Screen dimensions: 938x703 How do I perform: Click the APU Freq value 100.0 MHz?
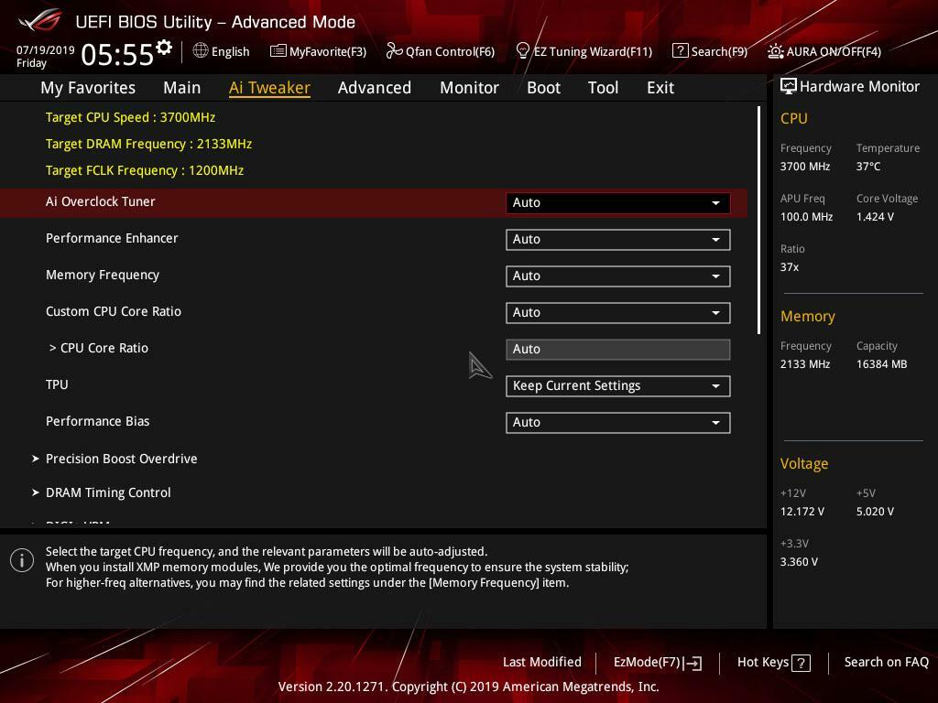click(x=806, y=216)
